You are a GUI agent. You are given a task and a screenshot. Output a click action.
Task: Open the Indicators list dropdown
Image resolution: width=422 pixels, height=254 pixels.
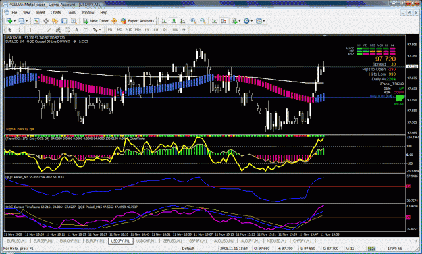tap(239, 21)
